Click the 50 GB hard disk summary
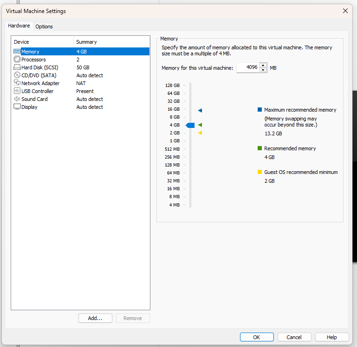 [83, 67]
